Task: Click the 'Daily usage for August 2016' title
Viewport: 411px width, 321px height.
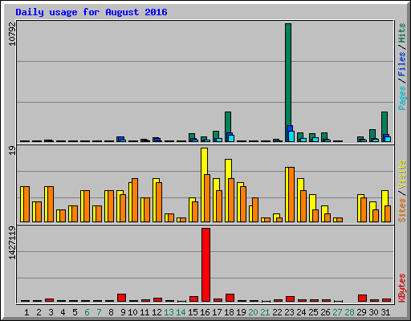Action: coord(92,12)
